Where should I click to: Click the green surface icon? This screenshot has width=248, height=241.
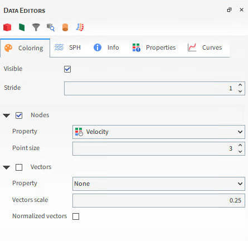point(22,27)
